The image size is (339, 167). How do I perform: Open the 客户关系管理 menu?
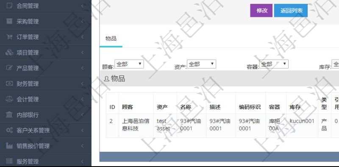point(46,130)
